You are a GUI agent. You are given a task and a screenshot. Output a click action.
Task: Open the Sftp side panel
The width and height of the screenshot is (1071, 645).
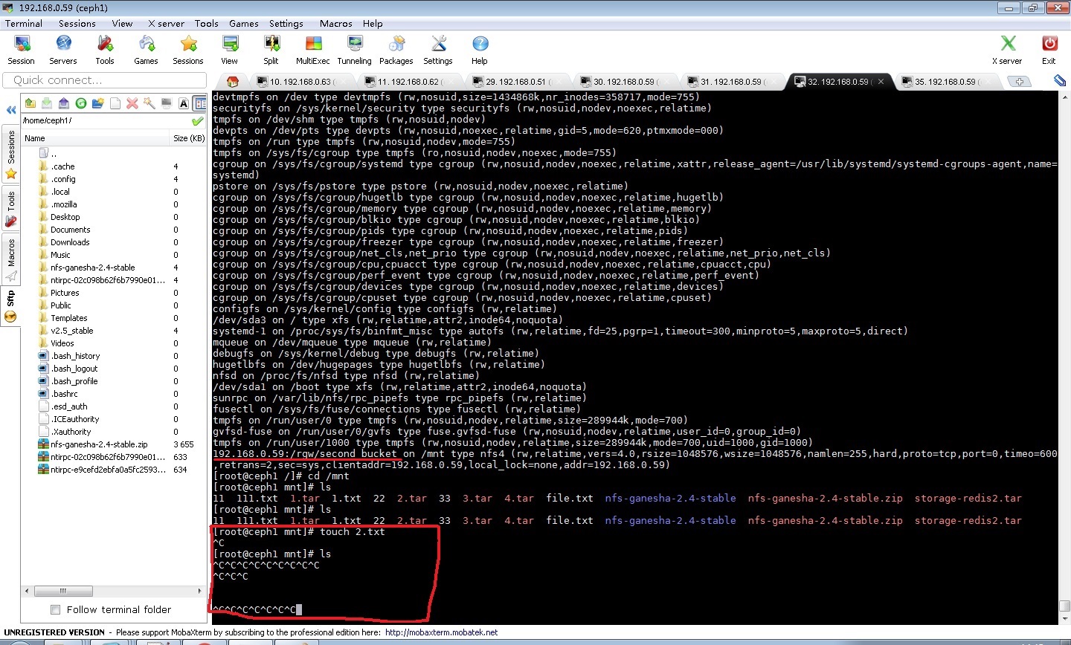pos(11,296)
